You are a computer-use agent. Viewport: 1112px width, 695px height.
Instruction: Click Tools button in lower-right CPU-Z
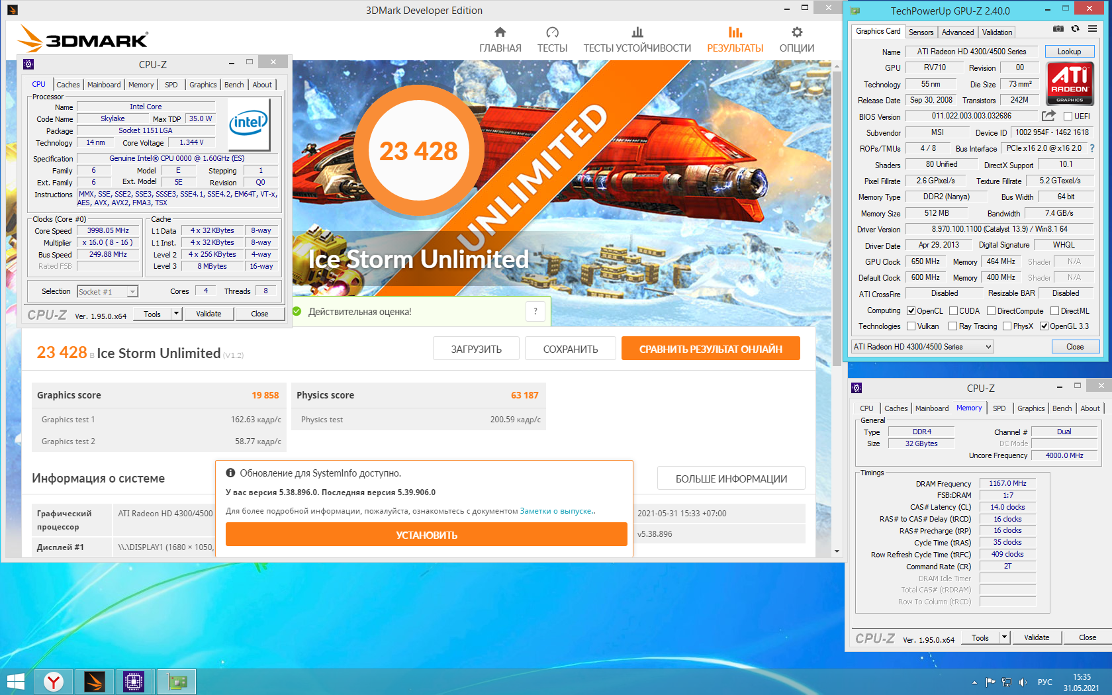(980, 637)
